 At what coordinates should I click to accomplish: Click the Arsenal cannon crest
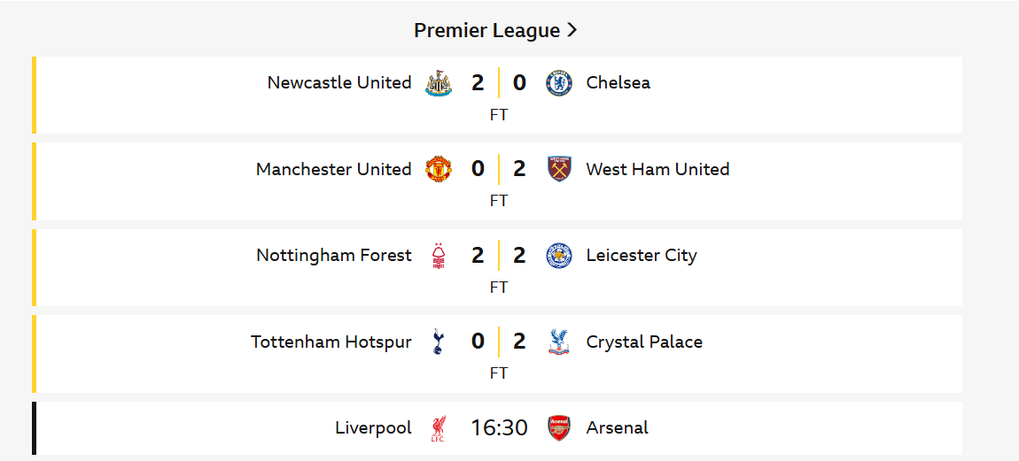pos(559,428)
